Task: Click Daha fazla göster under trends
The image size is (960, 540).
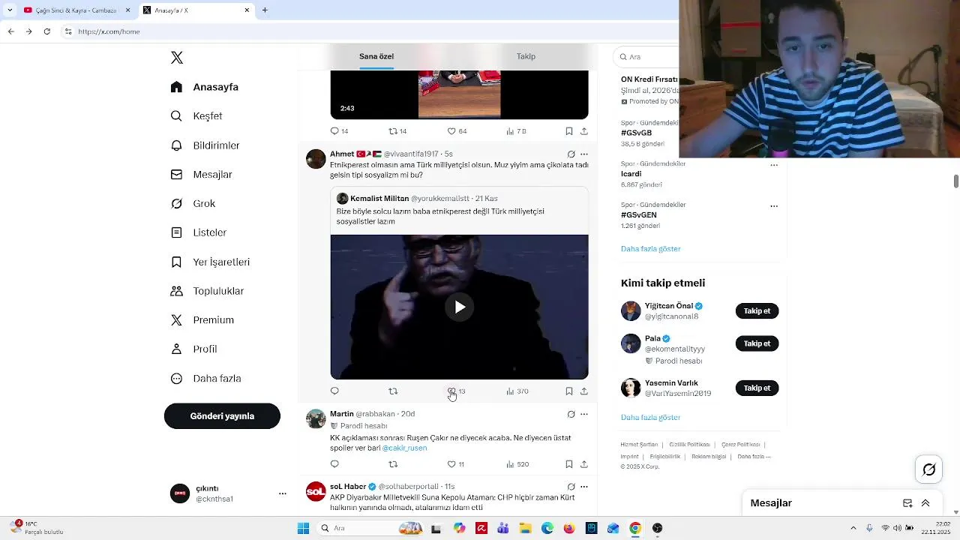Action: tap(651, 249)
